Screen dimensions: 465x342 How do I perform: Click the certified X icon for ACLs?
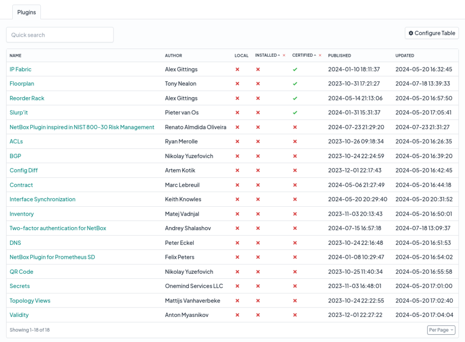click(295, 142)
